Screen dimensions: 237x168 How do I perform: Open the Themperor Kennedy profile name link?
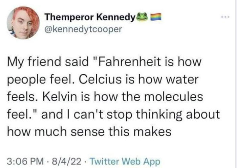pos(90,17)
